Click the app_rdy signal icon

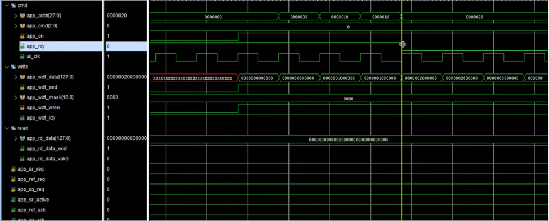click(x=23, y=46)
